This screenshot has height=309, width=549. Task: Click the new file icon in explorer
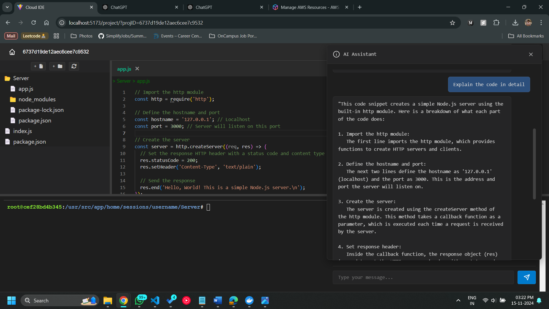pyautogui.click(x=38, y=66)
